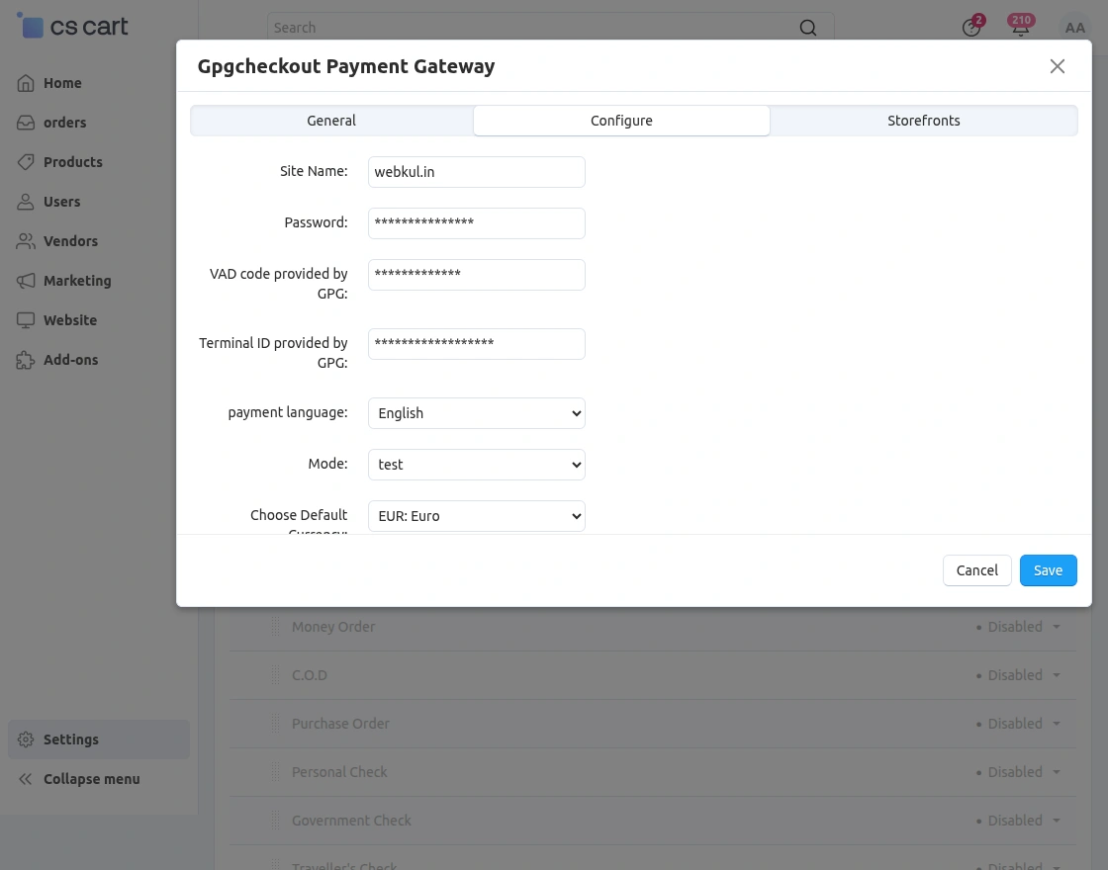
Task: Focus the VAD code field
Action: (x=476, y=275)
